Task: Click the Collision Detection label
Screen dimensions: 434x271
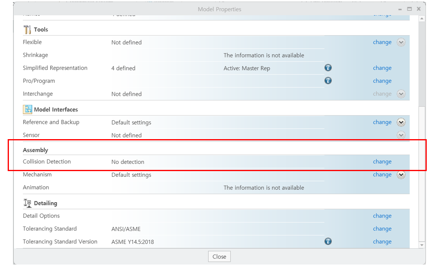Action: [47, 161]
